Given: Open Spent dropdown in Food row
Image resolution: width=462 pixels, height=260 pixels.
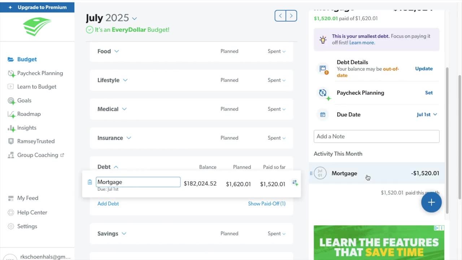Looking at the screenshot, I should coord(276,51).
